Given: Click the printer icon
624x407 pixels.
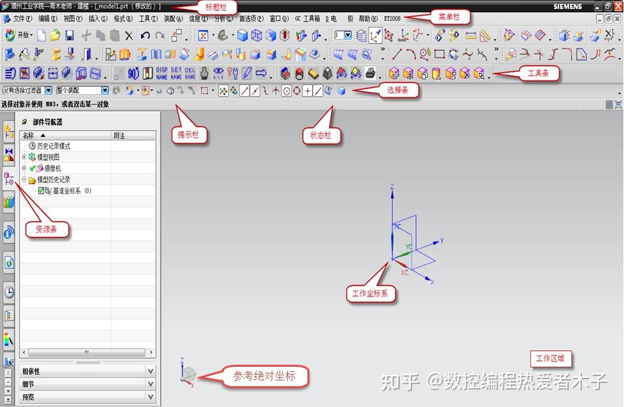Looking at the screenshot, I should point(370,73).
